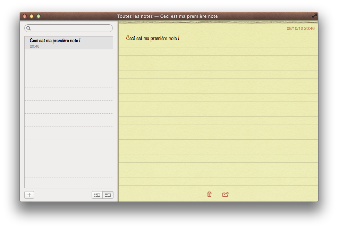This screenshot has height=229, width=338.
Task: Click inside the search field
Action: coord(68,28)
